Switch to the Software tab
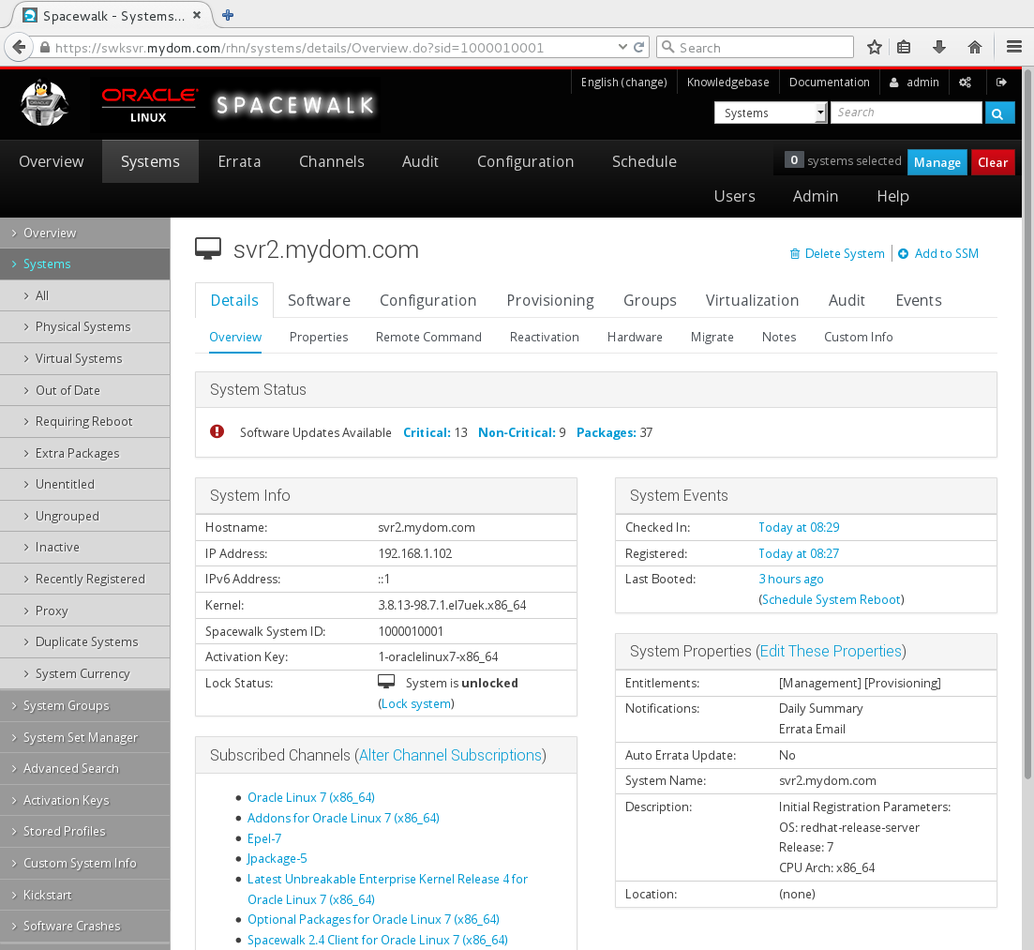The image size is (1034, 950). pos(319,300)
